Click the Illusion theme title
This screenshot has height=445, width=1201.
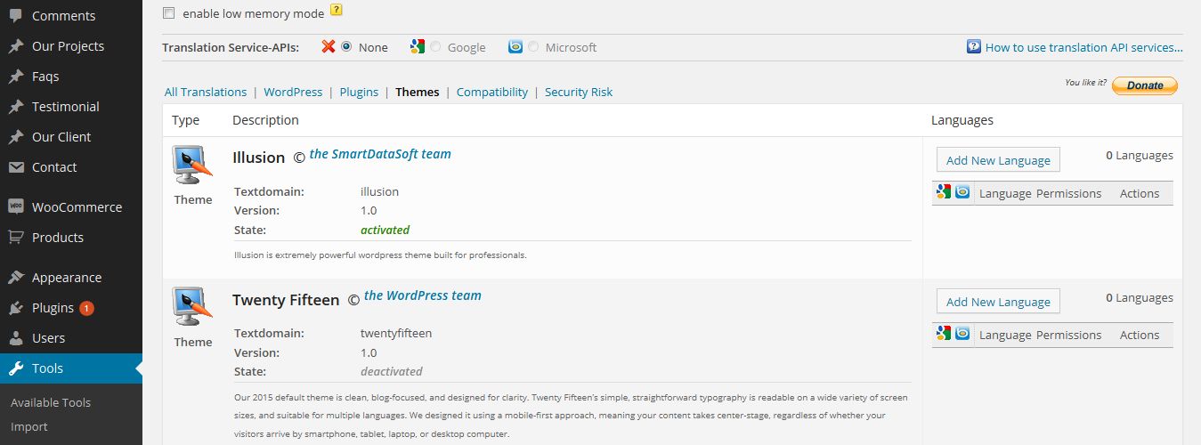tap(258, 158)
